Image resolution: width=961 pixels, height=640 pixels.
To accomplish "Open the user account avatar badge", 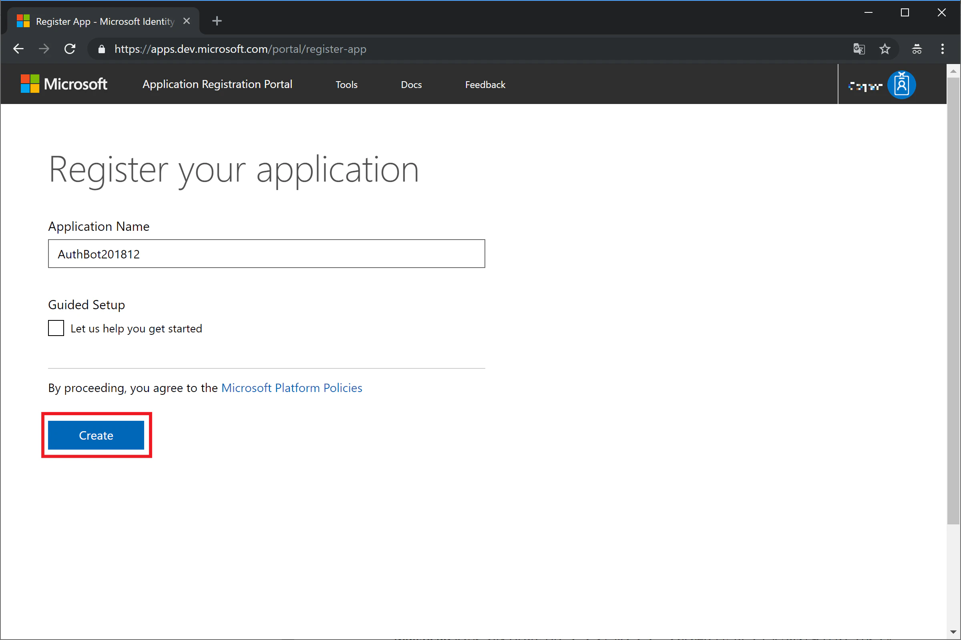I will pos(901,85).
